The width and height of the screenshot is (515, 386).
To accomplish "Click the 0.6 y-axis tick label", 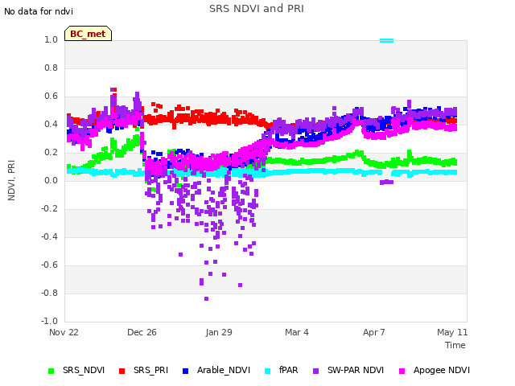I will tap(51, 96).
